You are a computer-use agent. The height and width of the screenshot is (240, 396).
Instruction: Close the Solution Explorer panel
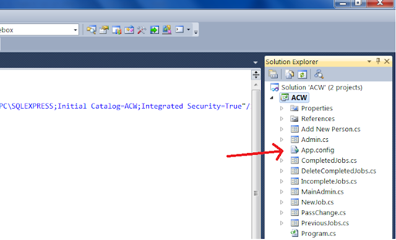pyautogui.click(x=387, y=61)
